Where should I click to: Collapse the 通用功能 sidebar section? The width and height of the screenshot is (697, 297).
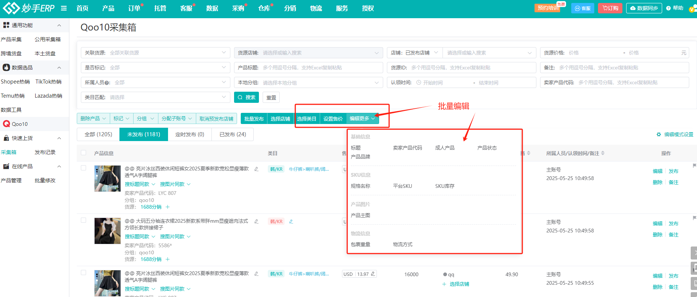coord(59,25)
